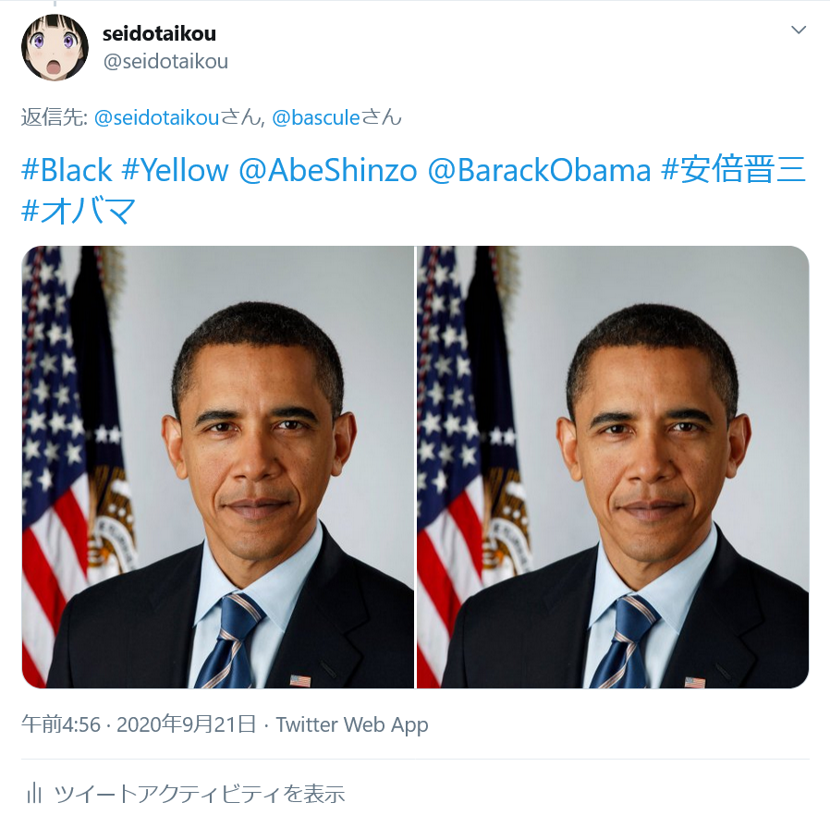Open the seidotaikou display name profile

[159, 34]
